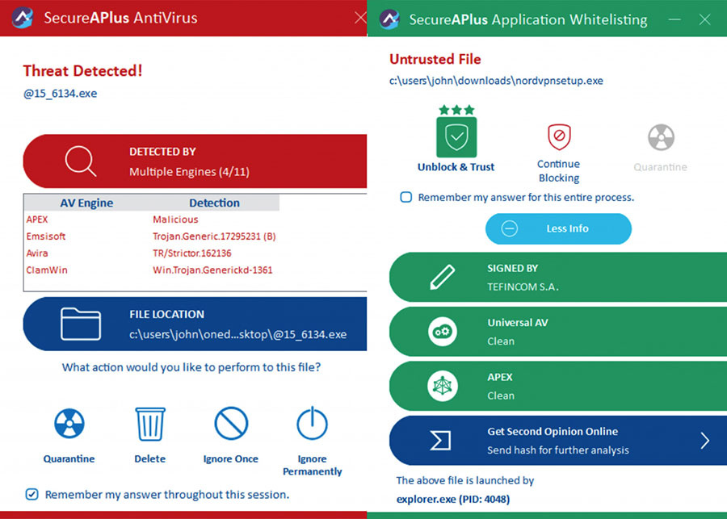Click the folder icon in File Location banner
The image size is (727, 519).
tap(80, 324)
